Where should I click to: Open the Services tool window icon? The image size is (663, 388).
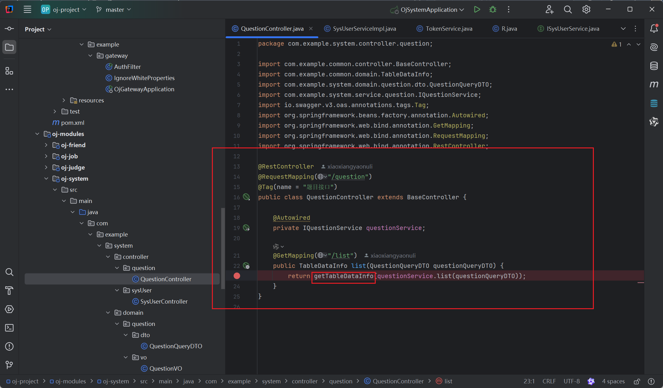point(9,309)
